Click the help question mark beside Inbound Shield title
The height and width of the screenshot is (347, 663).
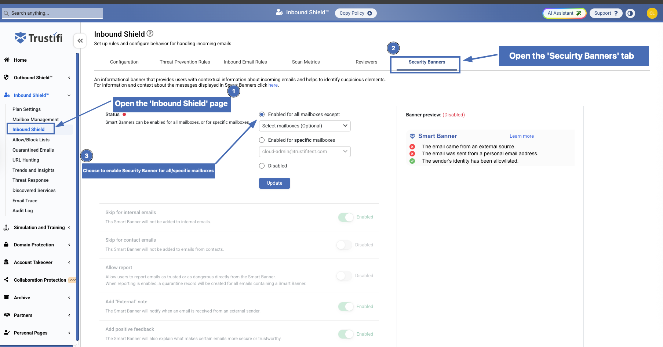click(x=150, y=33)
